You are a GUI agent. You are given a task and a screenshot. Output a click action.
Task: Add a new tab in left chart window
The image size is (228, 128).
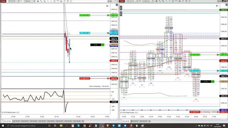coord(83,121)
